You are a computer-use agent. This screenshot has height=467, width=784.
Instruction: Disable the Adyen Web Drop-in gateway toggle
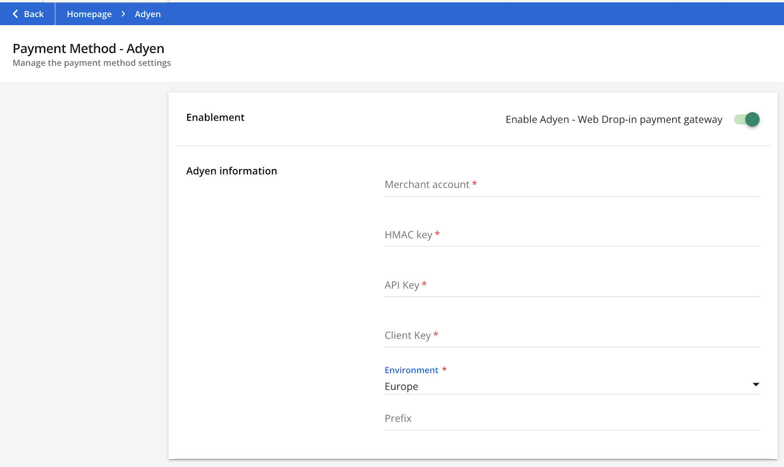click(747, 120)
